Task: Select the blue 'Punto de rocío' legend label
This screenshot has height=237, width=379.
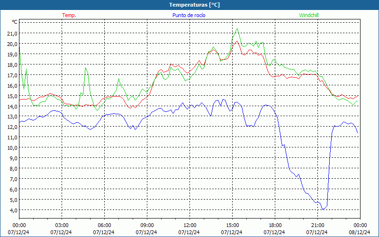Action: click(189, 15)
